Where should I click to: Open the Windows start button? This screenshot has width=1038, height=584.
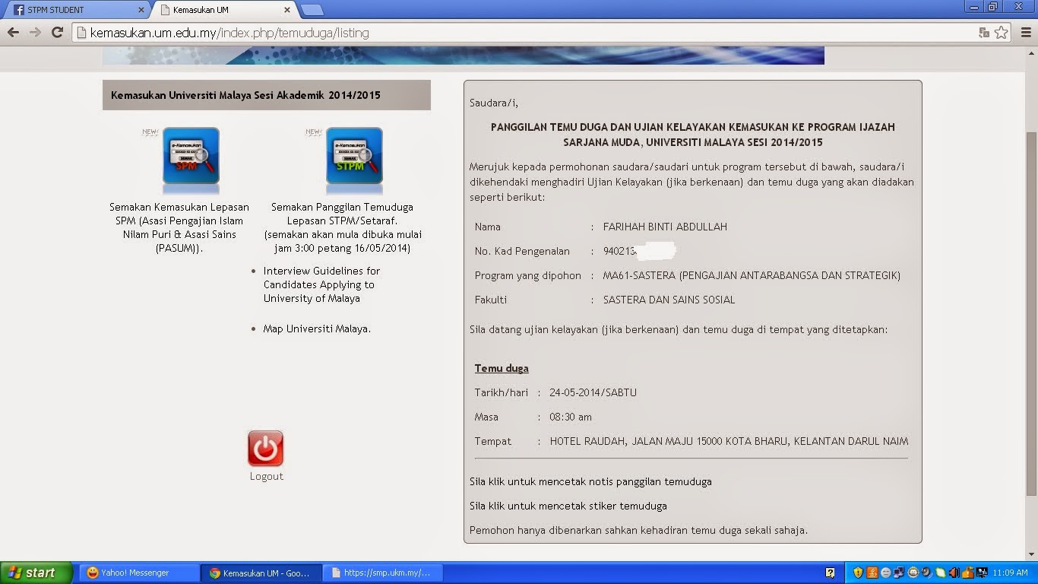36,573
